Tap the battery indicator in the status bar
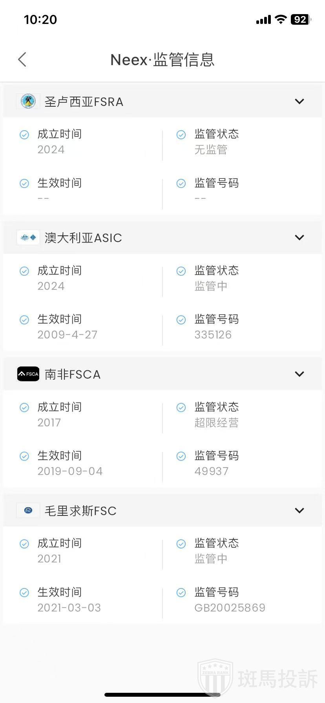The height and width of the screenshot is (703, 325). pos(300,20)
